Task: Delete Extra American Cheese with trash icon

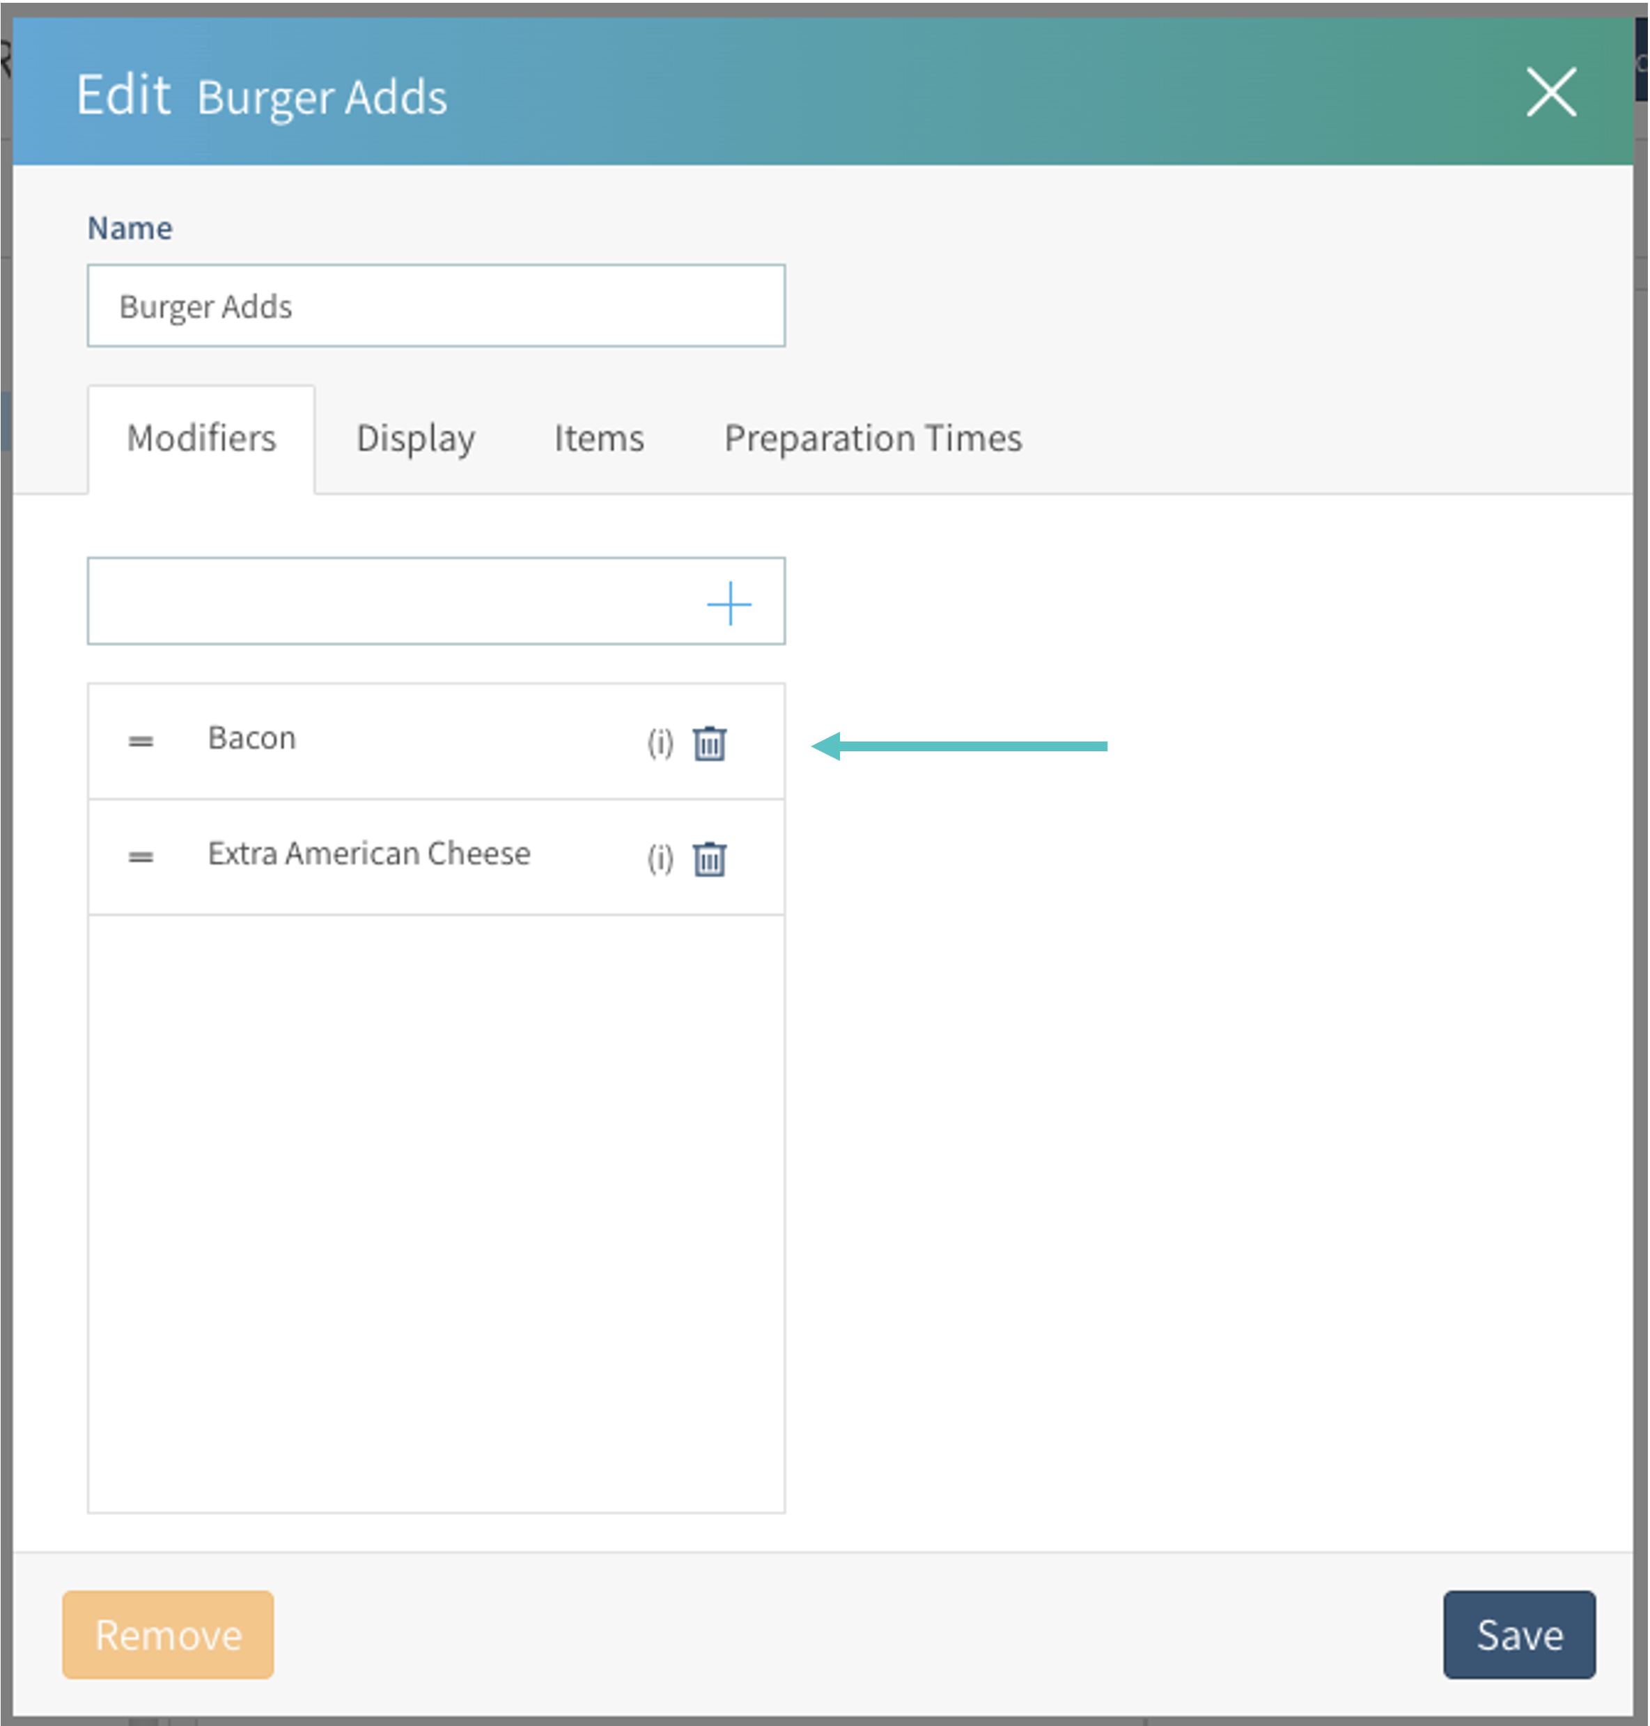Action: coord(709,859)
